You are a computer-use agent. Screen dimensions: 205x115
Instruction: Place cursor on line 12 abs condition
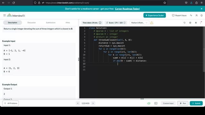click(x=130, y=61)
